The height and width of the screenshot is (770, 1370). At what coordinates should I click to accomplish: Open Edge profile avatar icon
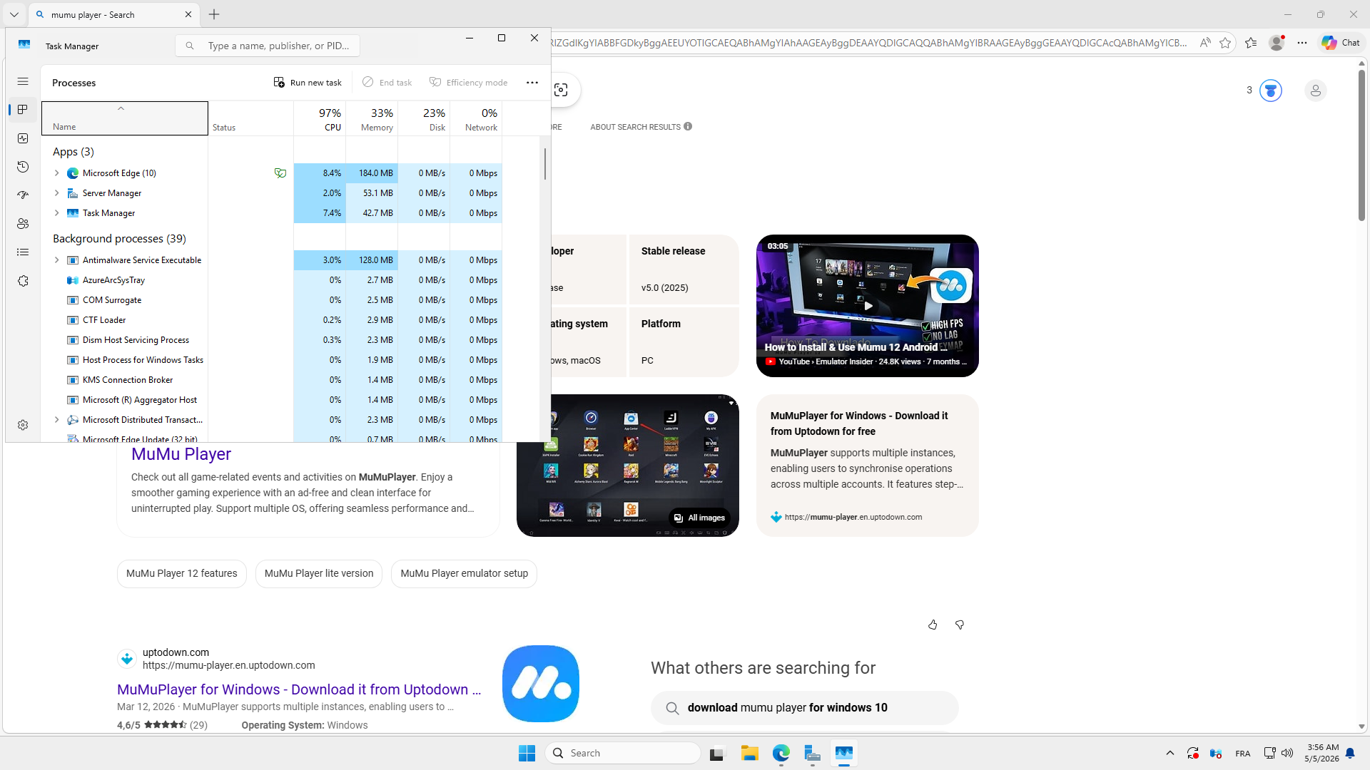[1277, 43]
